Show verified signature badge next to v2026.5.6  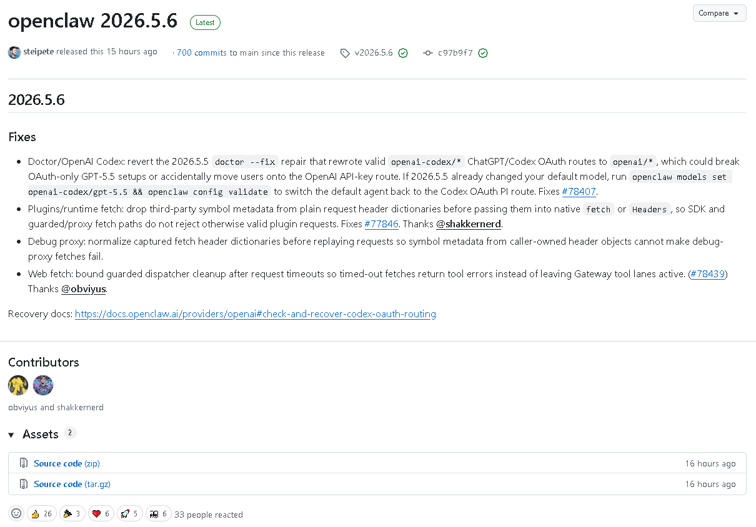403,53
